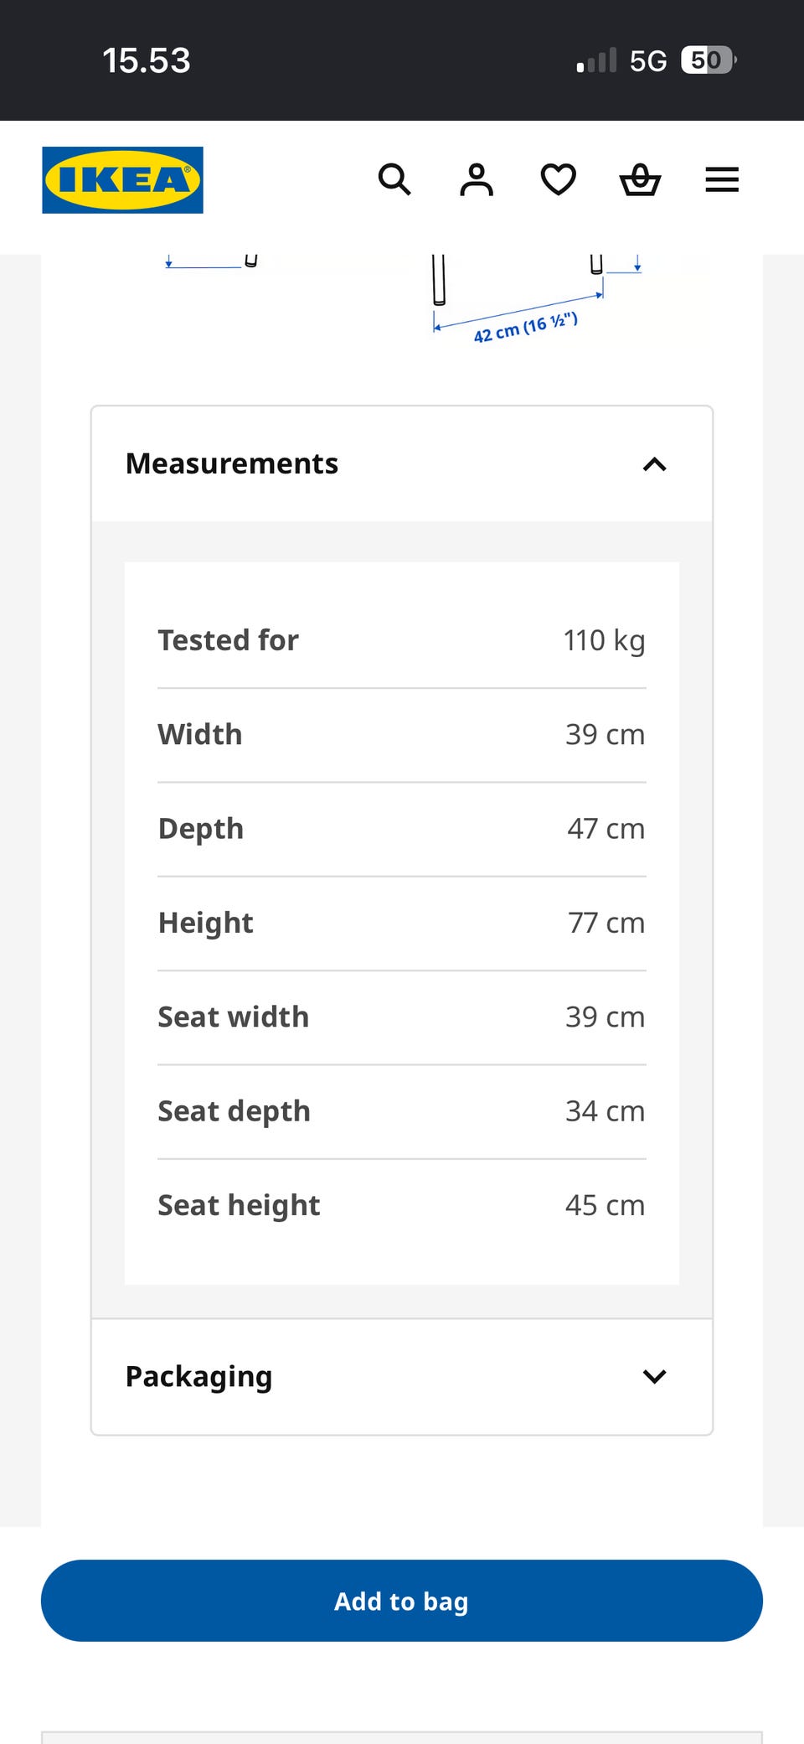Click the Measurements accordion heading
The height and width of the screenshot is (1744, 804).
(232, 463)
